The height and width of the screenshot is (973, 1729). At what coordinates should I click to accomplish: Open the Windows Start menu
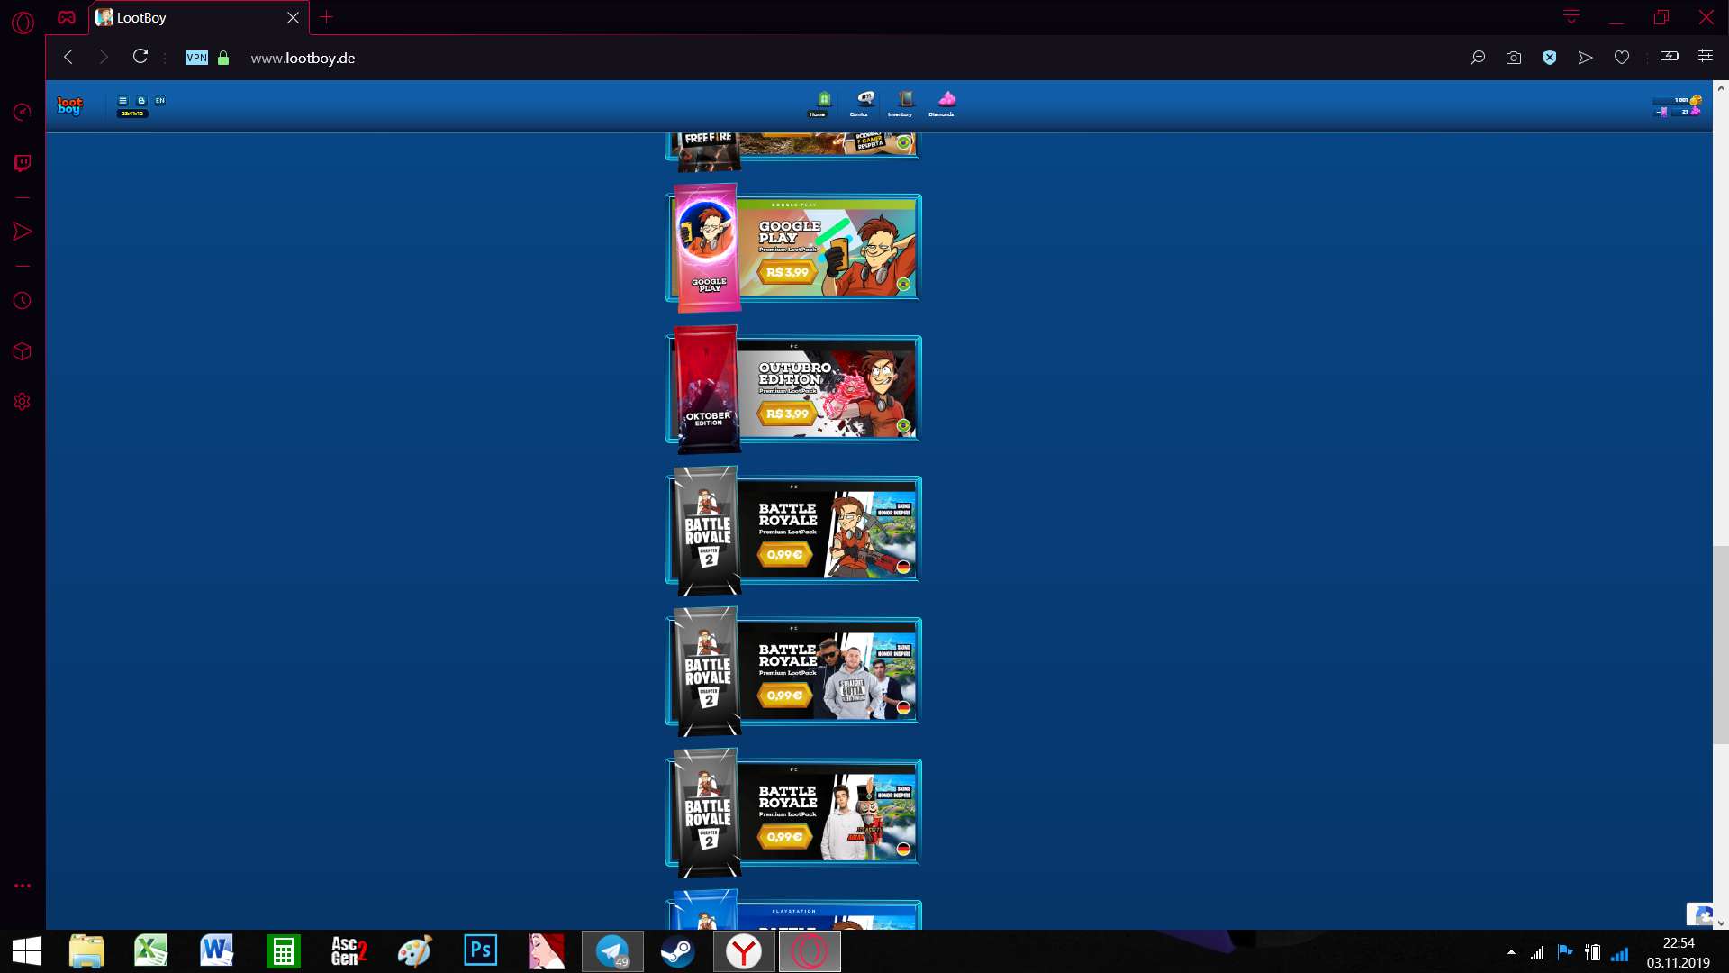27,951
